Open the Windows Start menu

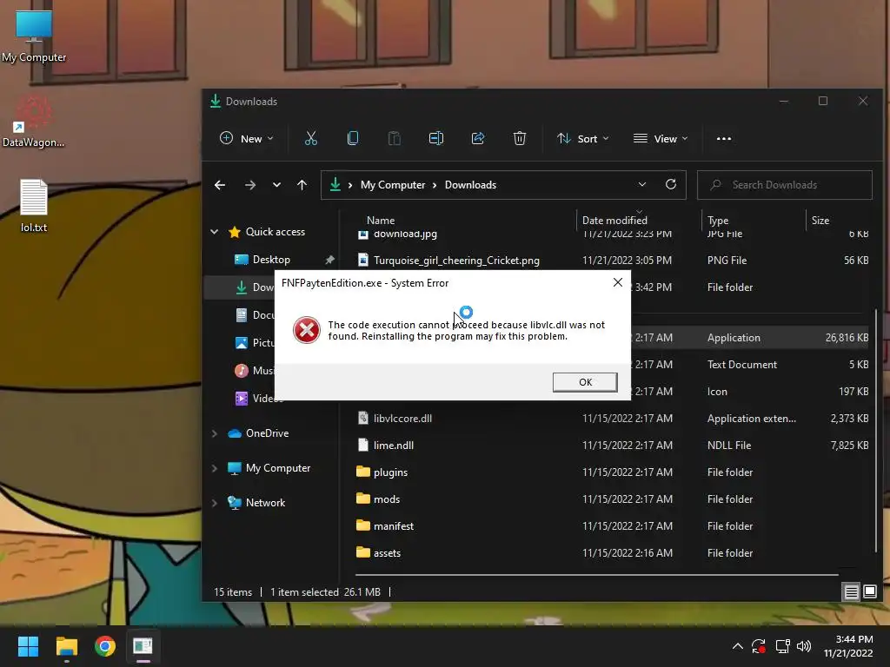28,646
